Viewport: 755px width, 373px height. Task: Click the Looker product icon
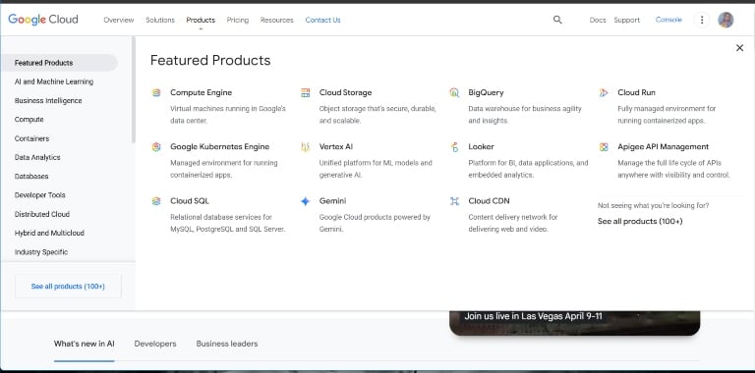[454, 147]
